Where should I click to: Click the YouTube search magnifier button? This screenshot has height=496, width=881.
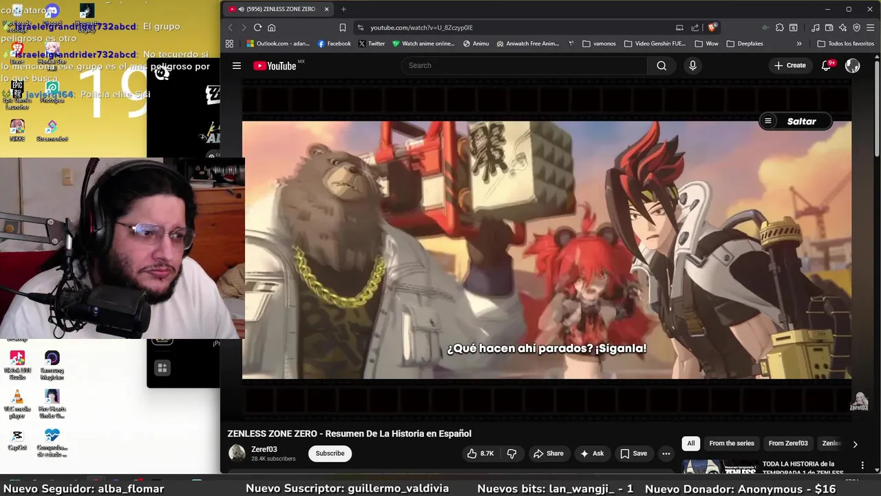tap(661, 65)
